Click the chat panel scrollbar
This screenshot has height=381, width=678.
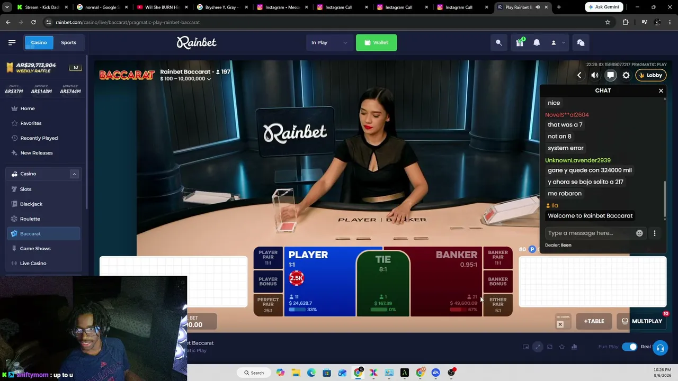pos(665,200)
